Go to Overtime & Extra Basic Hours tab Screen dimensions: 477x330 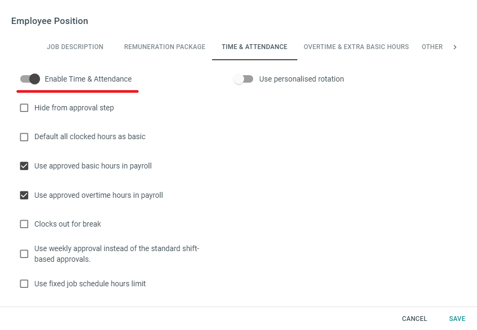tap(356, 47)
